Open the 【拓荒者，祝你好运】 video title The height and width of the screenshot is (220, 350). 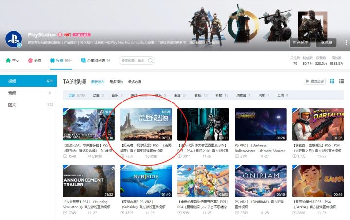pos(146,148)
